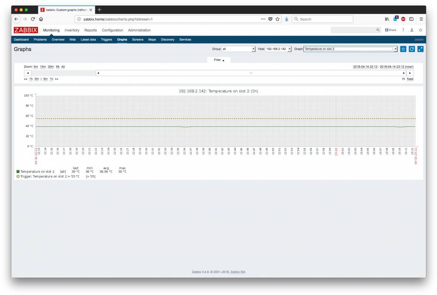Open the Reports menu
This screenshot has height=295, width=437.
click(x=91, y=30)
